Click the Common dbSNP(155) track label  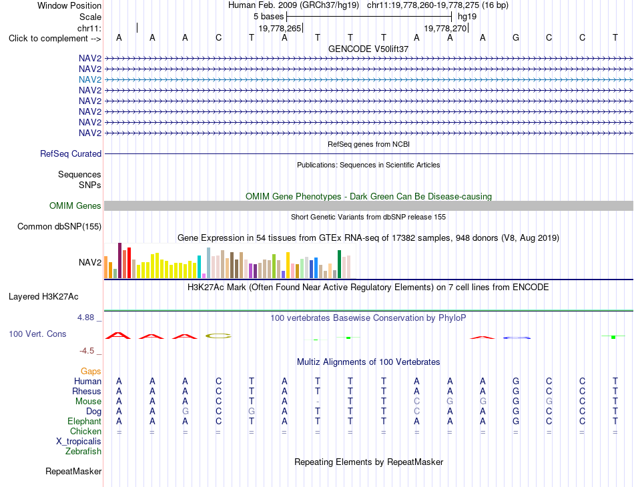59,226
